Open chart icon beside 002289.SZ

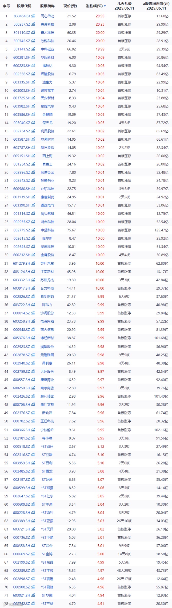[x=33, y=570]
